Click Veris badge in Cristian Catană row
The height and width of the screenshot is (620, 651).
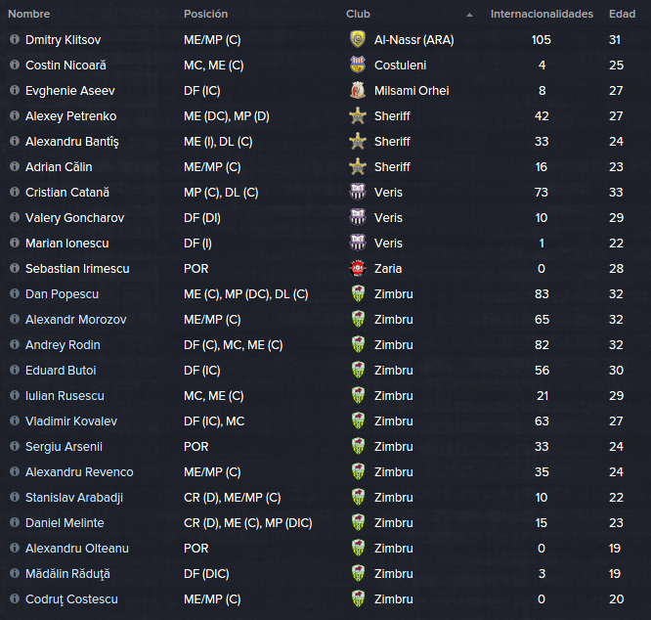pyautogui.click(x=358, y=193)
